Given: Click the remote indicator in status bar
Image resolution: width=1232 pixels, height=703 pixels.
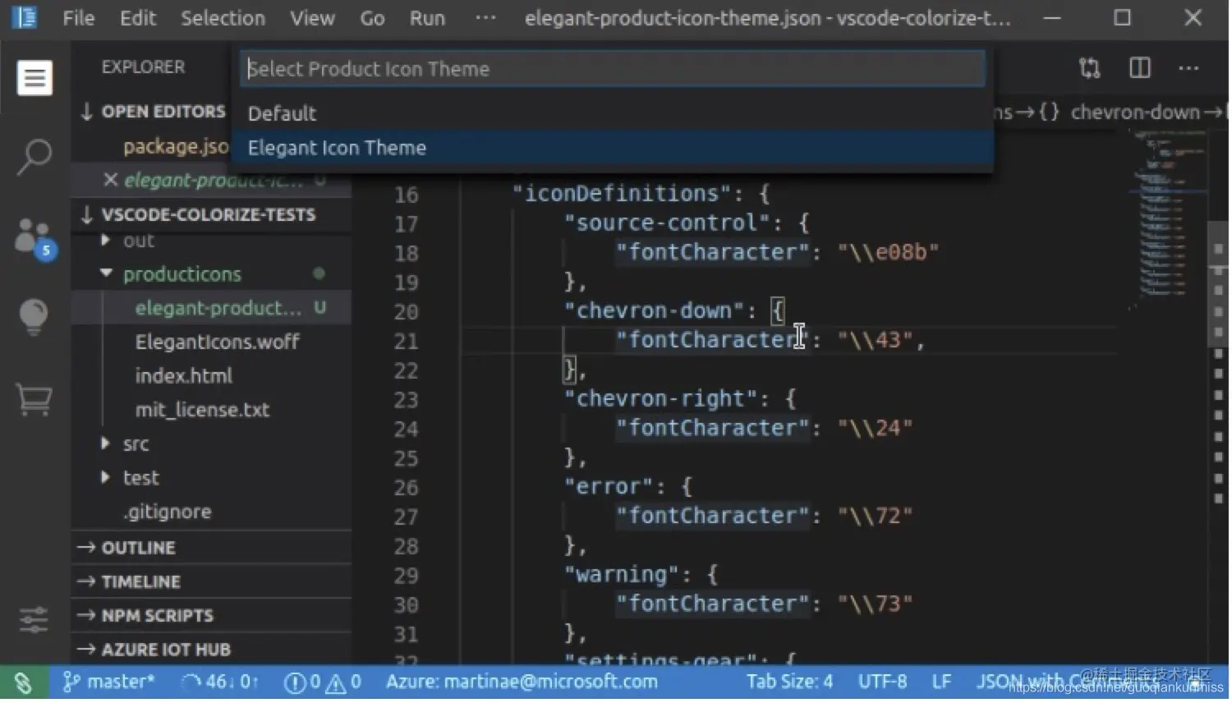Looking at the screenshot, I should pos(24,682).
